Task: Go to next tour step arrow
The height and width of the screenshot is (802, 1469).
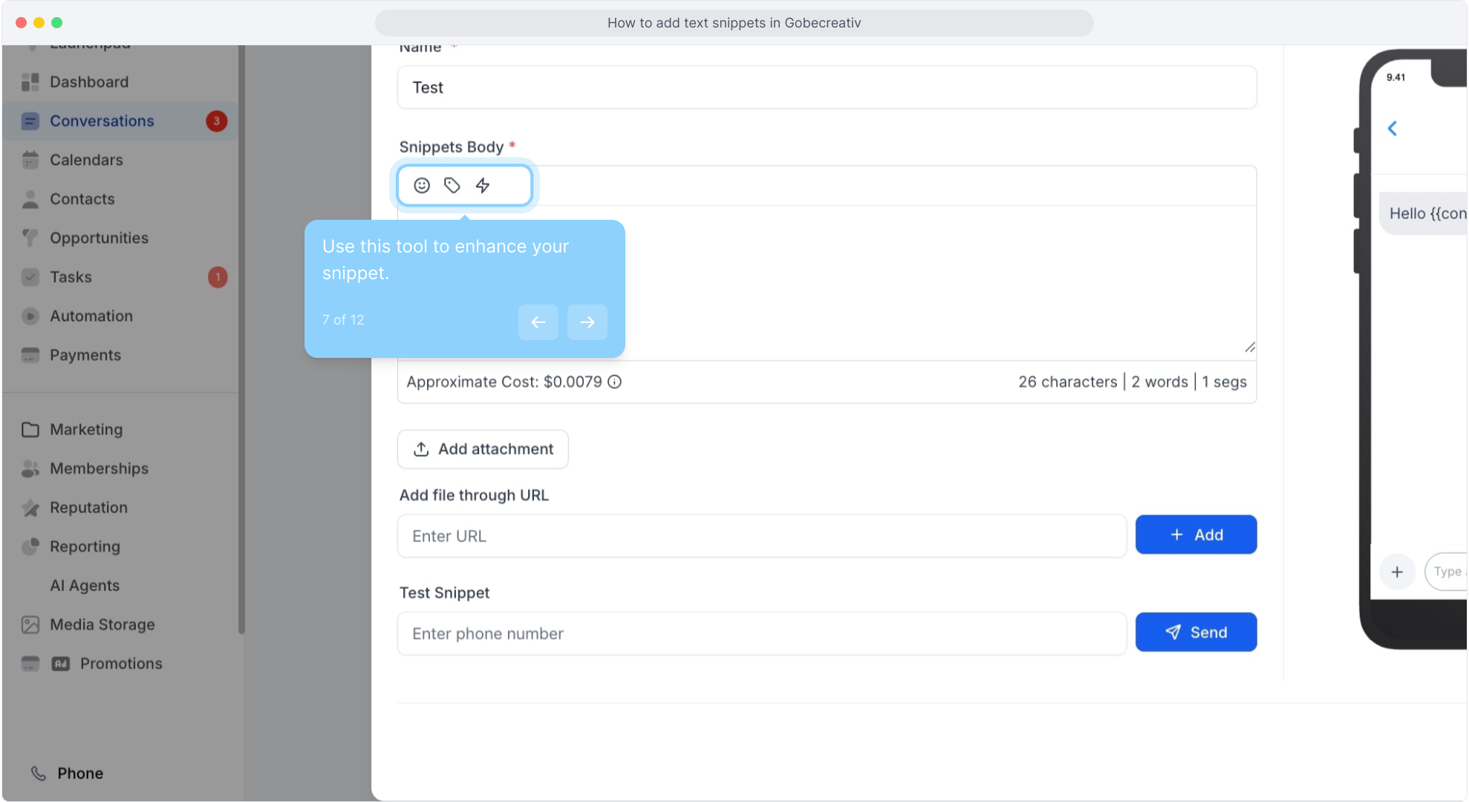Action: point(587,322)
